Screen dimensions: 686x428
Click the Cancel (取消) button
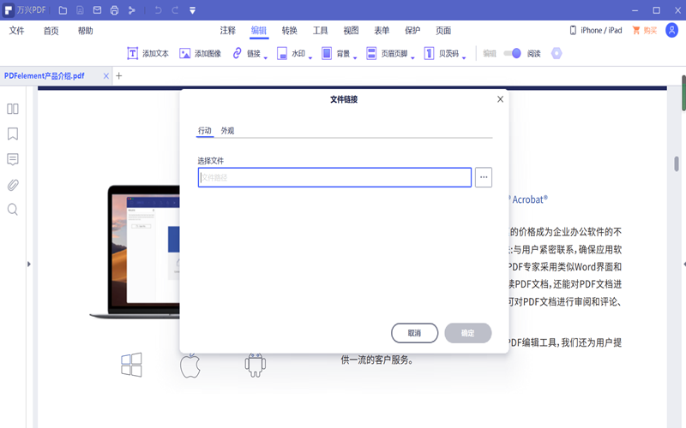tap(414, 333)
